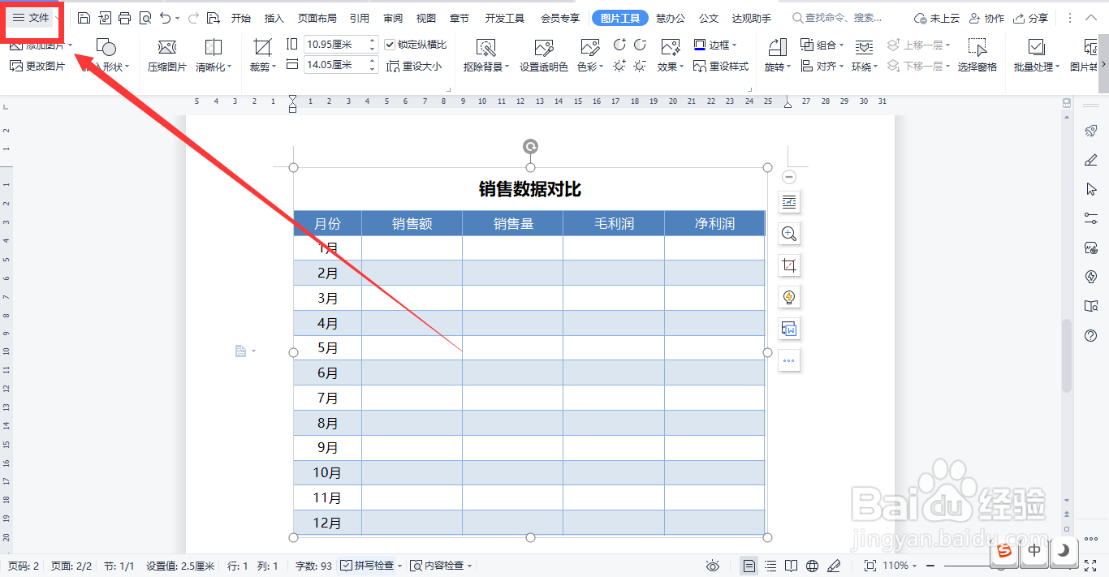The image size is (1109, 577).
Task: Click 内容检查 content check in status bar
Action: (442, 566)
